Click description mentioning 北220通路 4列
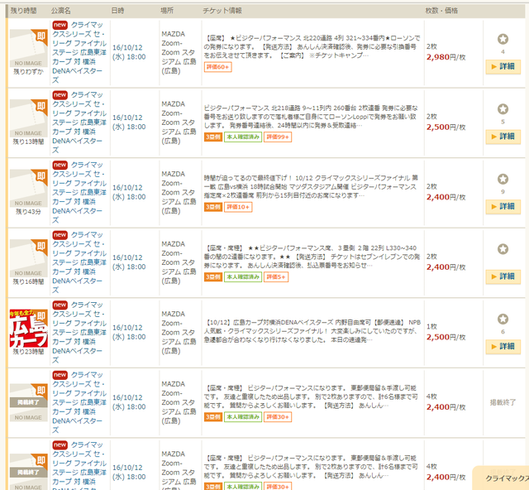This screenshot has width=529, height=490. pos(312,46)
